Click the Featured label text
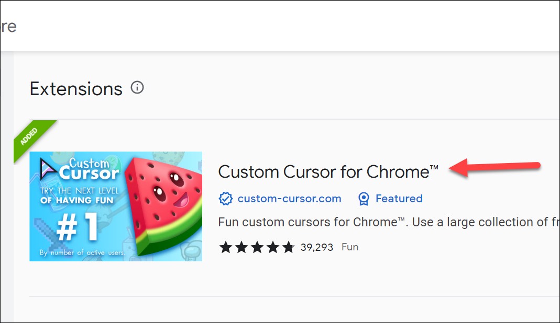 pos(399,199)
